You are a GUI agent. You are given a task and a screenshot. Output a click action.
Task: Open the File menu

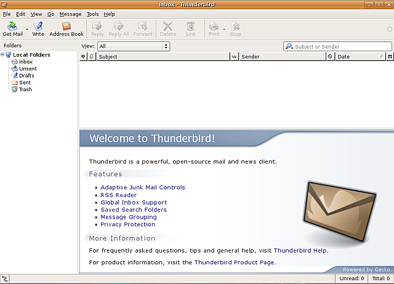point(7,14)
